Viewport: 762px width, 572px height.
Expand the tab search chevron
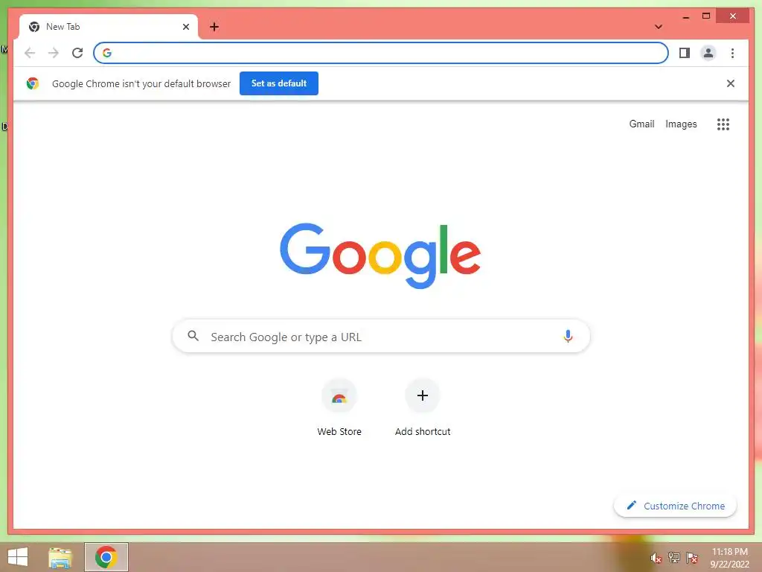pyautogui.click(x=659, y=27)
